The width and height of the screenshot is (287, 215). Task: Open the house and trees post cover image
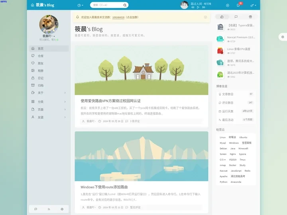141,70
